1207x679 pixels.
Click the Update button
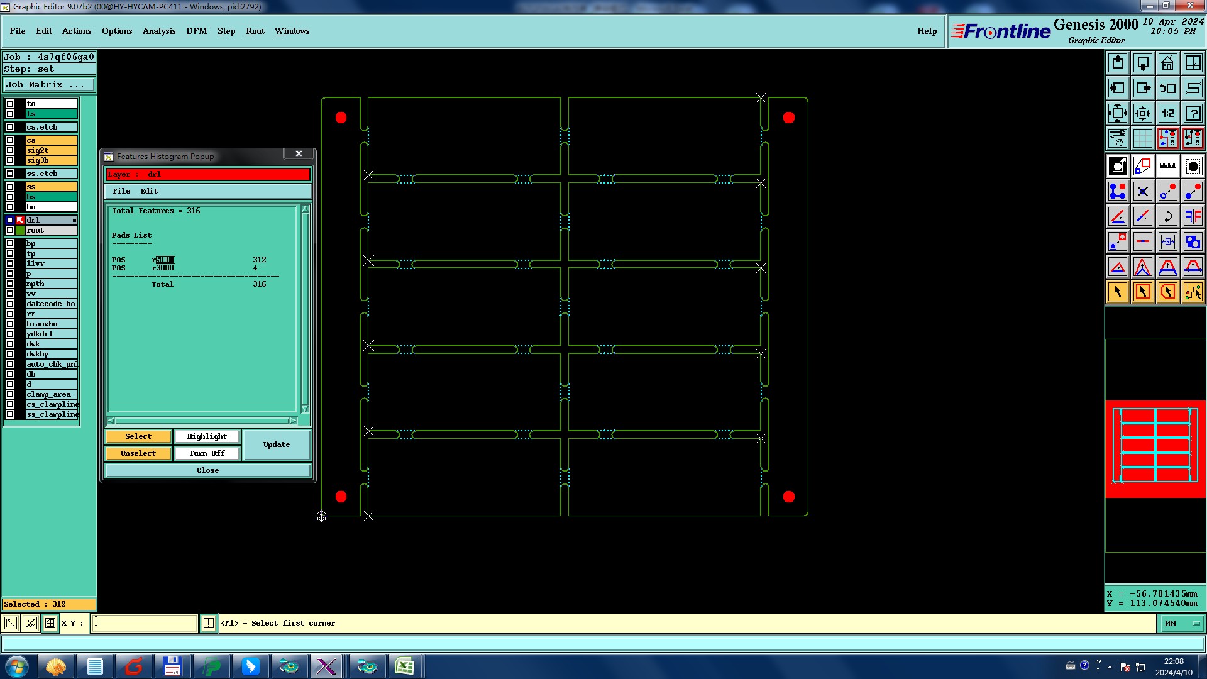276,444
